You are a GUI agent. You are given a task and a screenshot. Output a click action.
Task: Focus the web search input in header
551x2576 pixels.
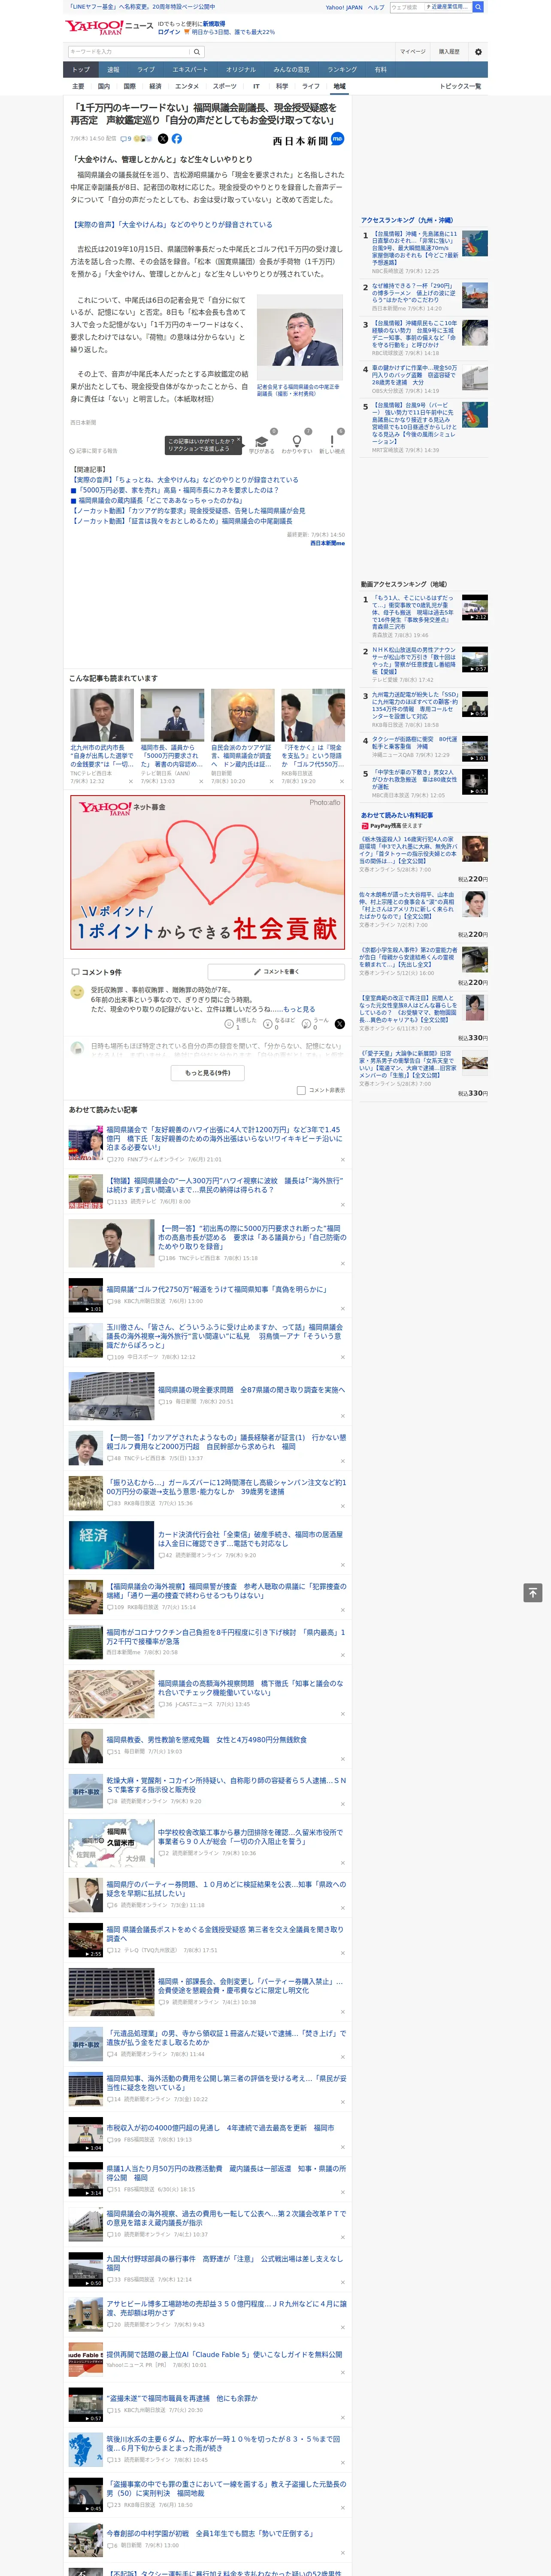point(406,7)
